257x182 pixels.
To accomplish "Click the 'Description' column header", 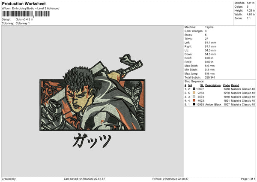I will (x=213, y=85).
